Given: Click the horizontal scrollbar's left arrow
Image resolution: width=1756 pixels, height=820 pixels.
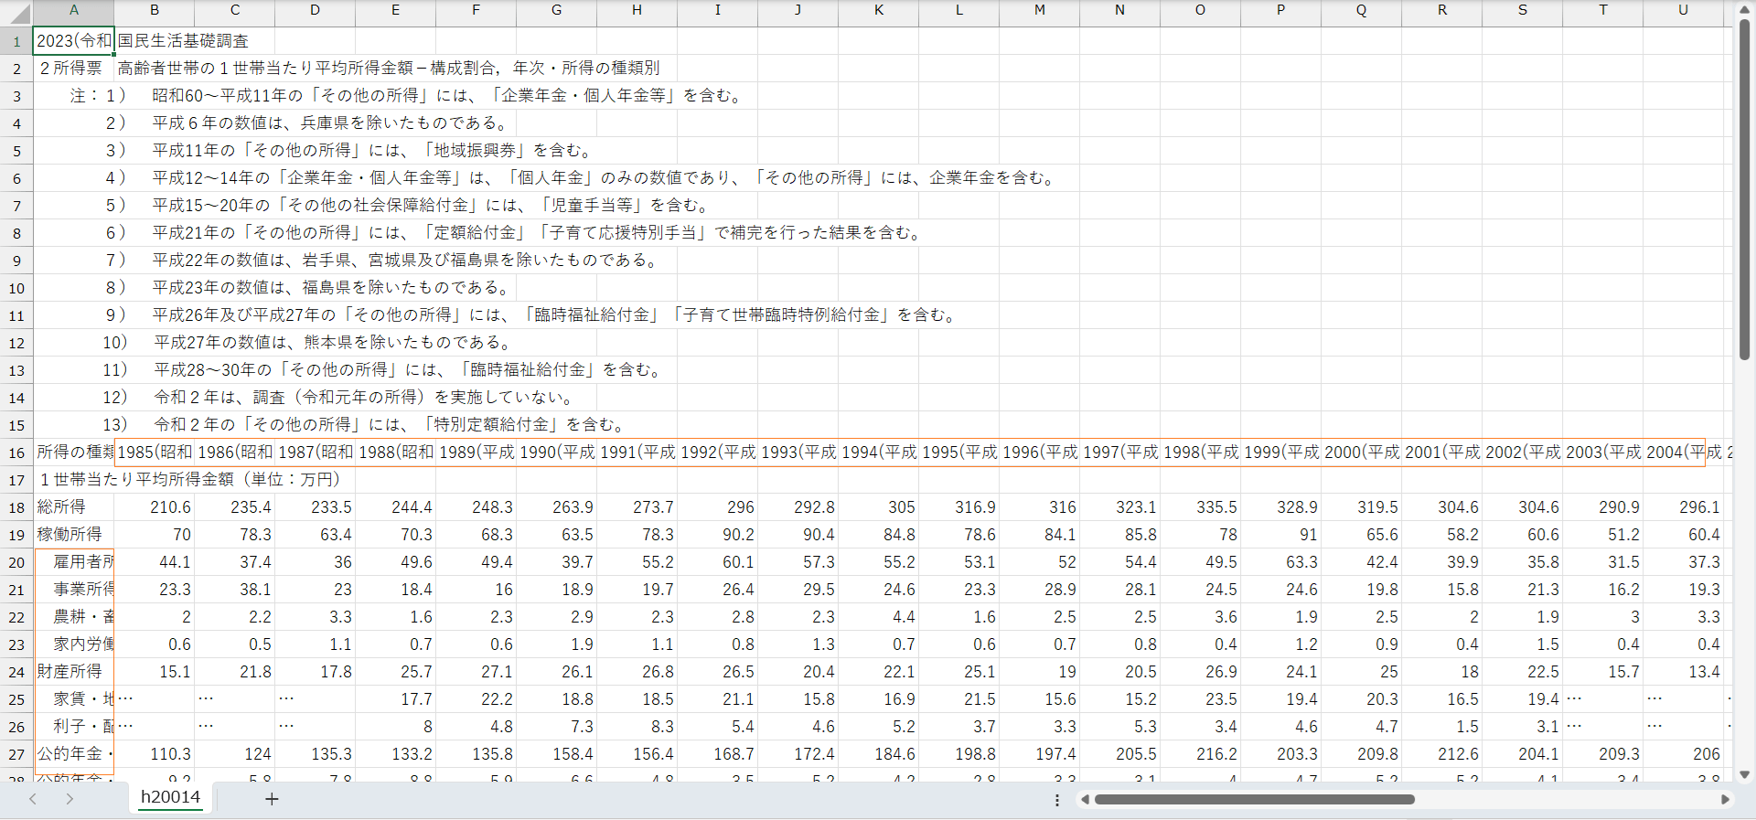Looking at the screenshot, I should [x=1085, y=800].
